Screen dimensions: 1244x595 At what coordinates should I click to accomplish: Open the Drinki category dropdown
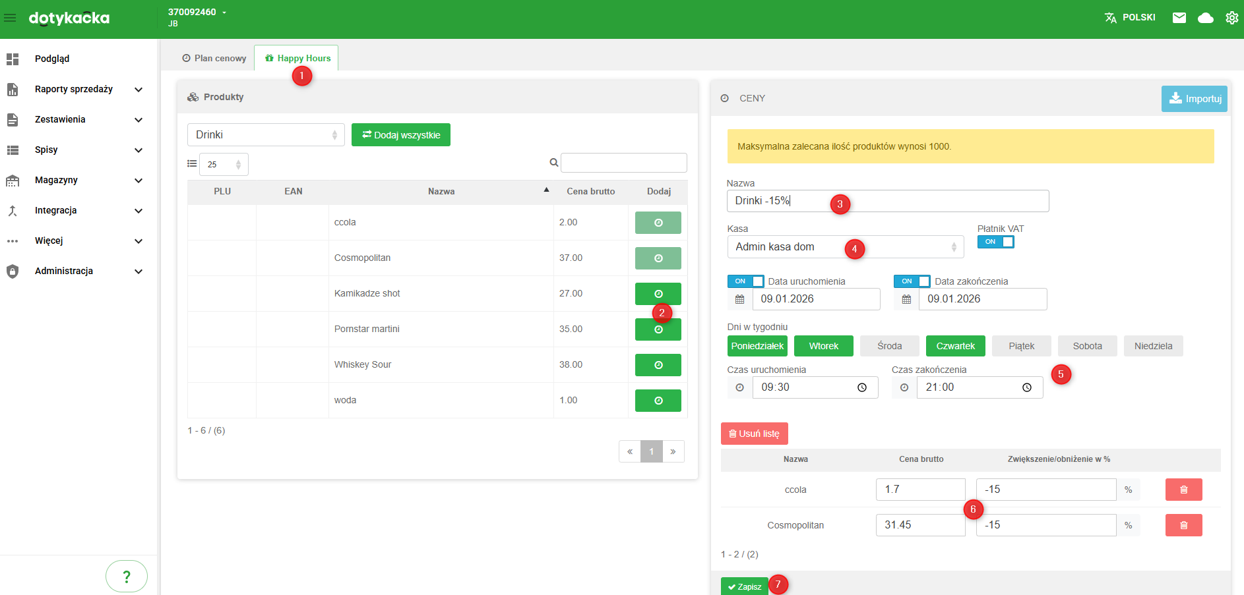pos(266,135)
